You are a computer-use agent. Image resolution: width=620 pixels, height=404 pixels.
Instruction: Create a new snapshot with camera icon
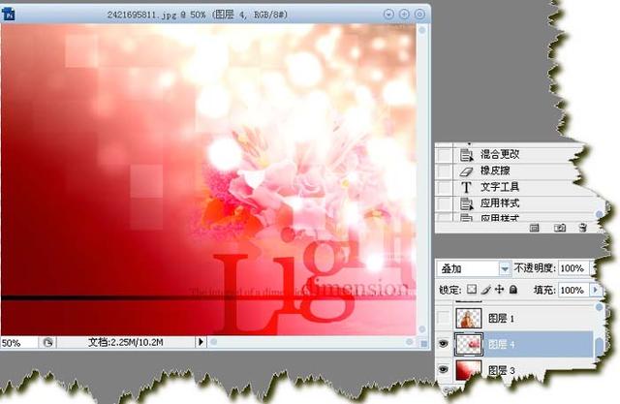[x=560, y=228]
